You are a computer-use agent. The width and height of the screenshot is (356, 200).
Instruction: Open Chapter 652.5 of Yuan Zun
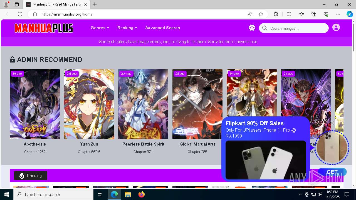89,152
